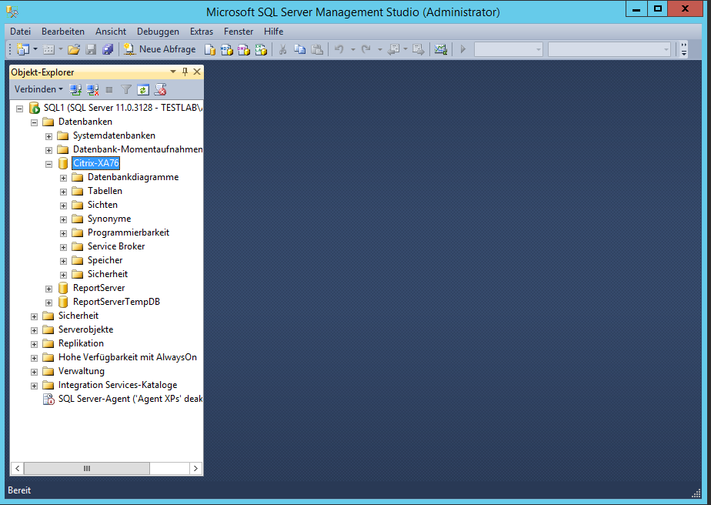The width and height of the screenshot is (711, 505).
Task: Expand the Verwaltung folder
Action: (34, 372)
